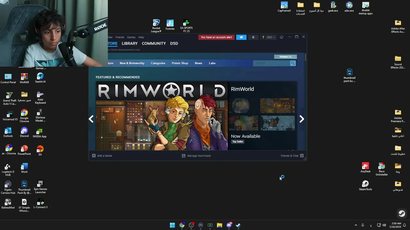The height and width of the screenshot is (230, 410).
Task: Click the Steam announcements megaphone icon
Action: (x=241, y=37)
